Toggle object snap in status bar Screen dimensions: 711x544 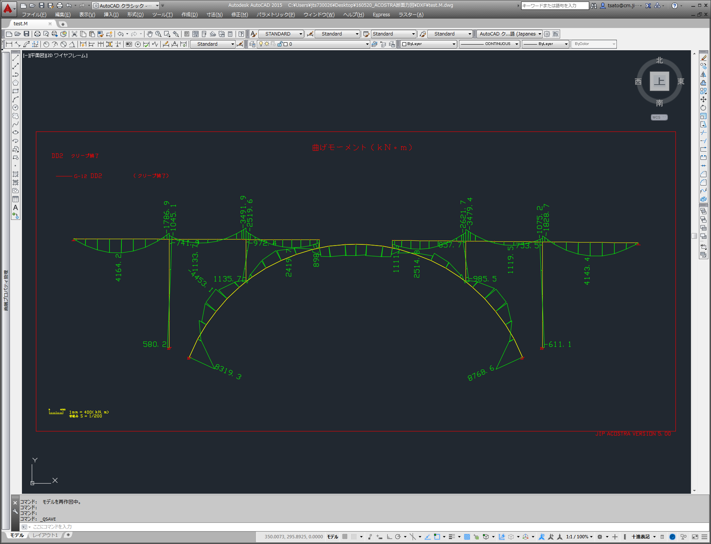(437, 536)
